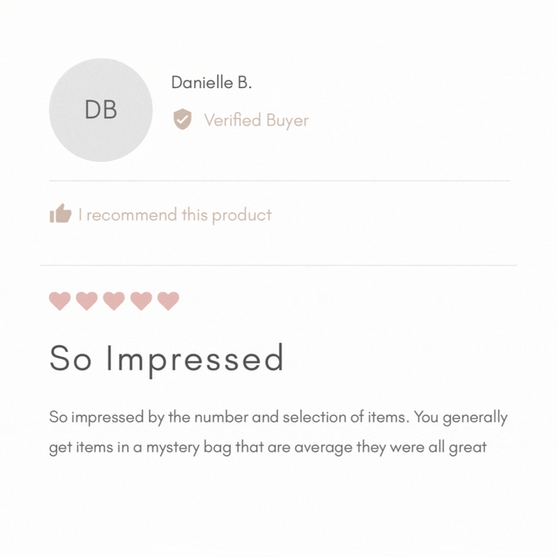This screenshot has height=557, width=557.
Task: Click the third heart rating icon
Action: coord(114,301)
